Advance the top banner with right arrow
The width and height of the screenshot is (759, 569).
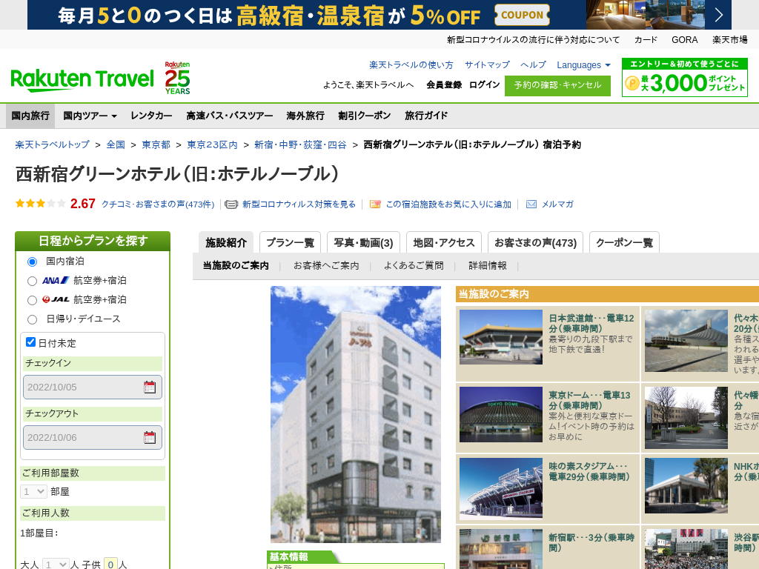click(719, 15)
